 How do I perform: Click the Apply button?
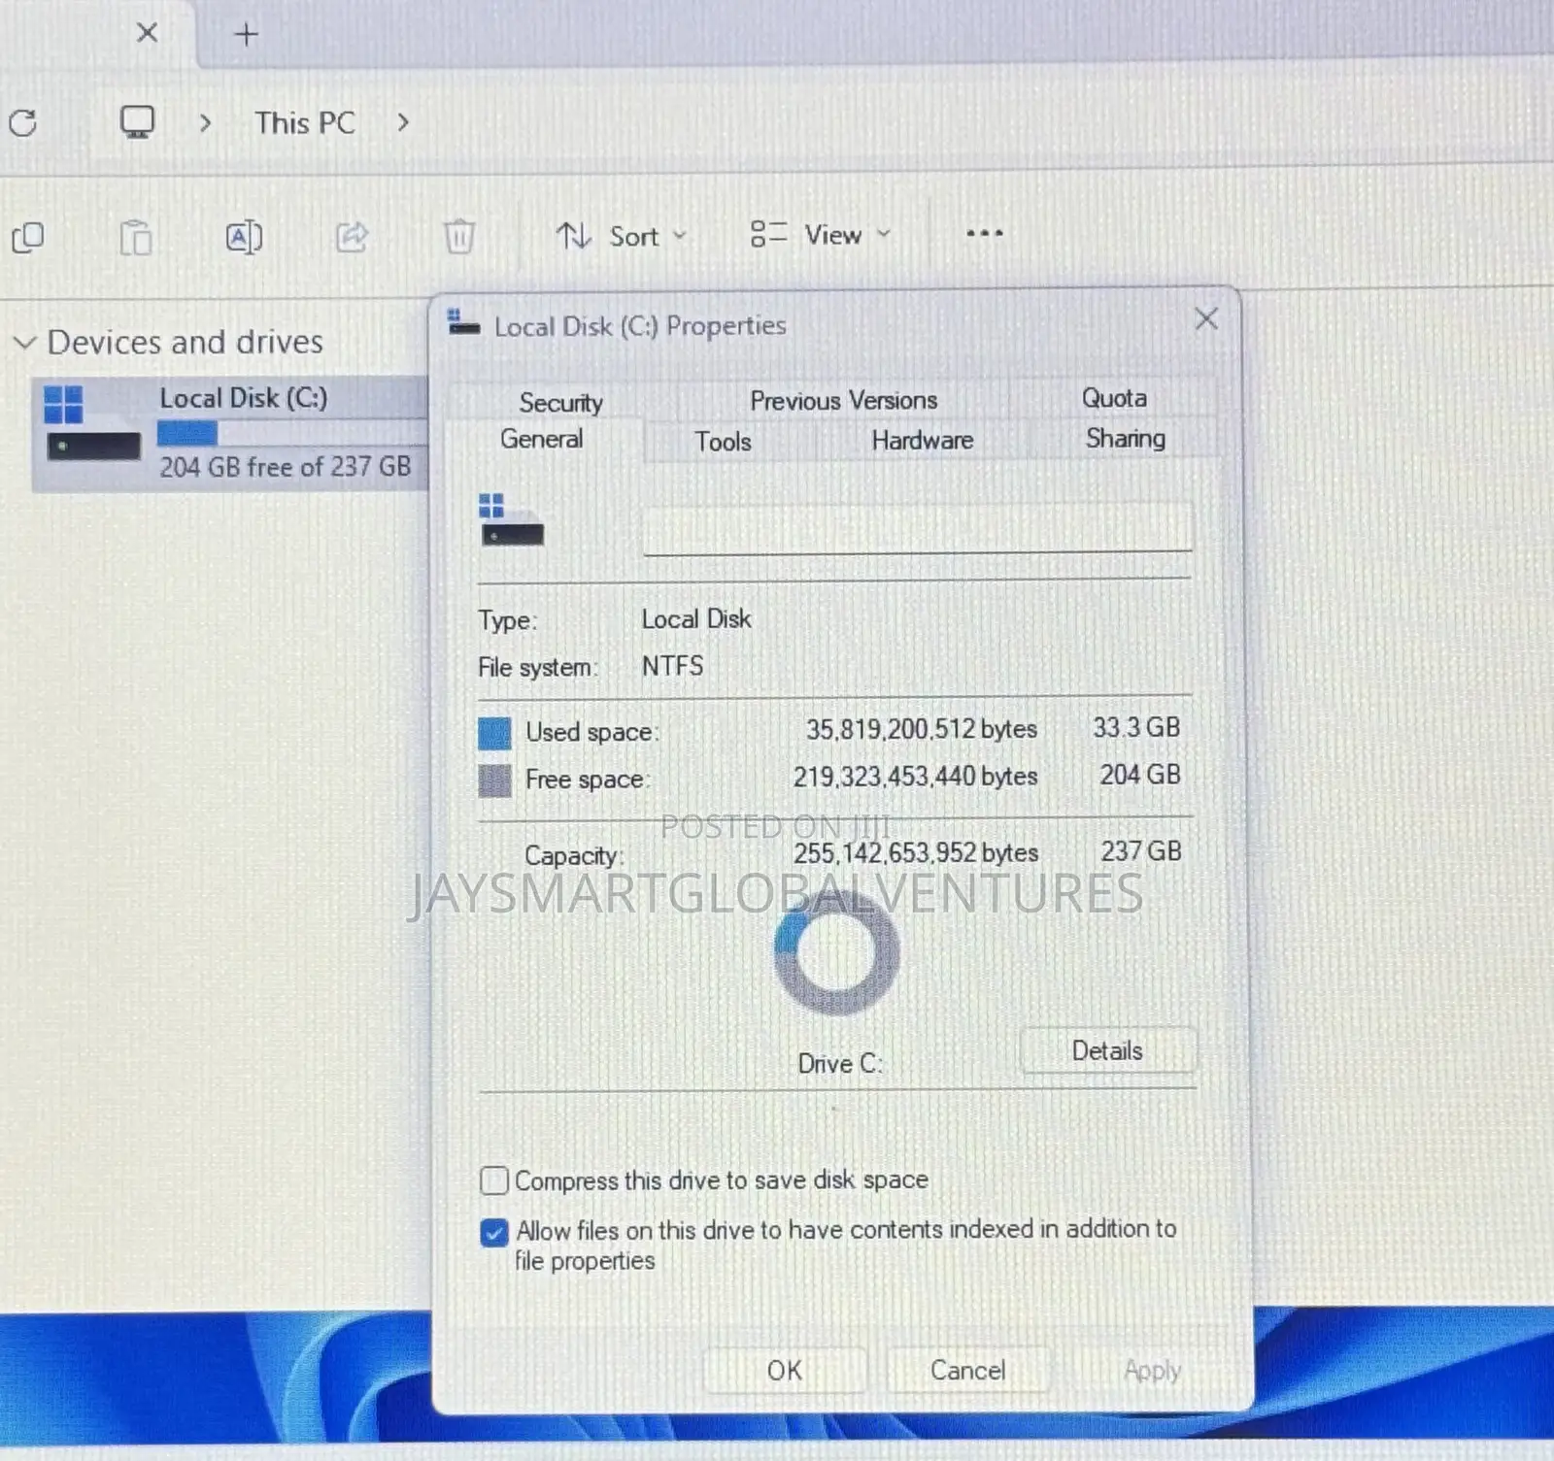tap(1152, 1370)
